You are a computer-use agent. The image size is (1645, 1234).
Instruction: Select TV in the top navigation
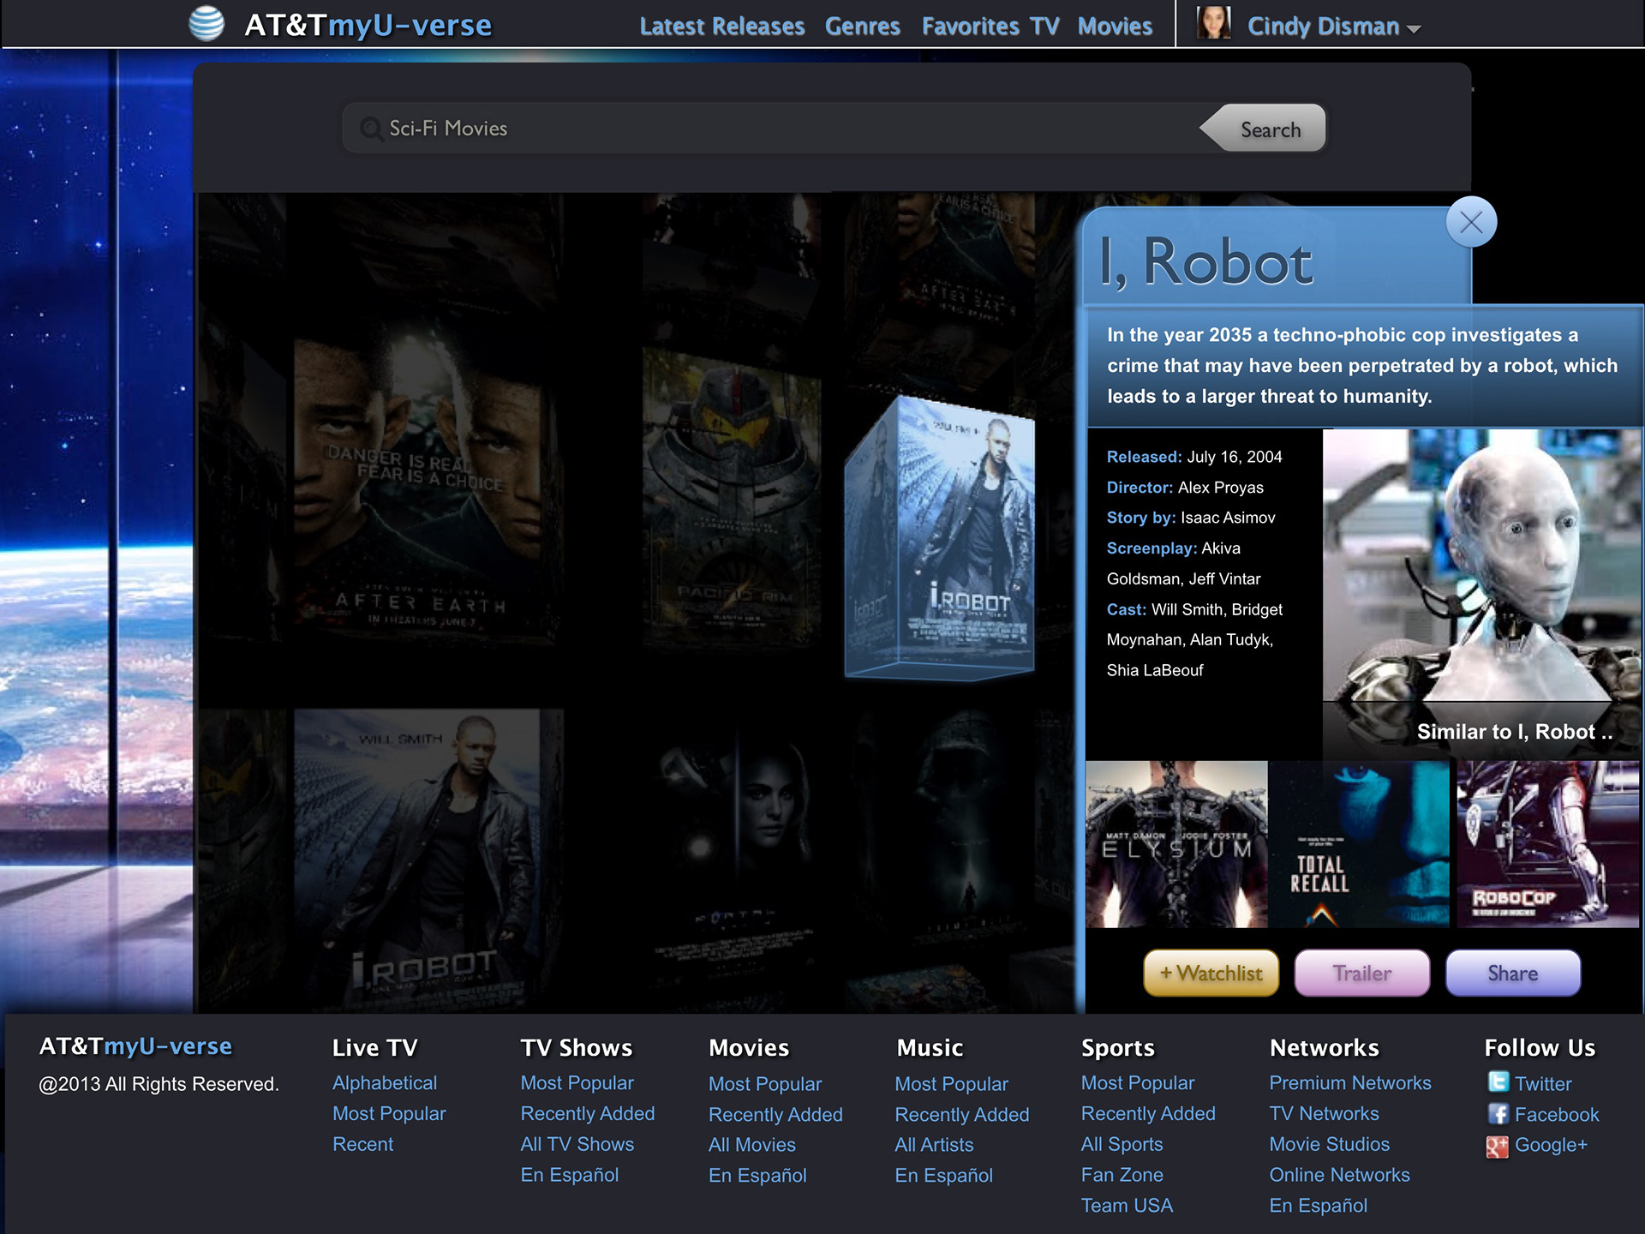(x=1044, y=27)
